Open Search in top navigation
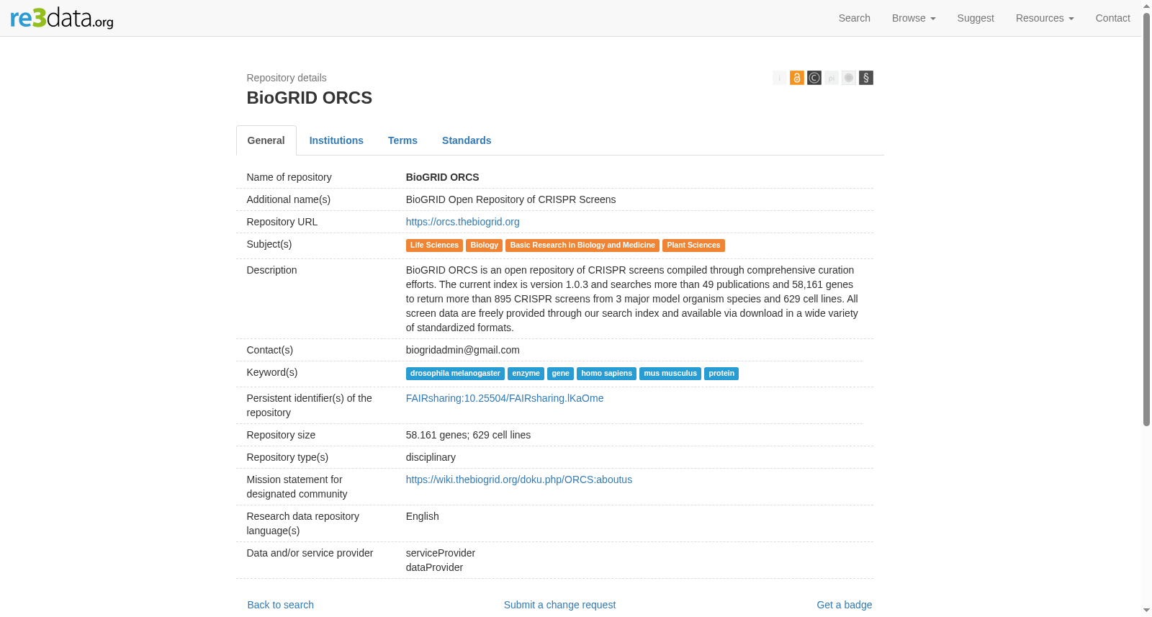The image size is (1152, 617). (854, 18)
